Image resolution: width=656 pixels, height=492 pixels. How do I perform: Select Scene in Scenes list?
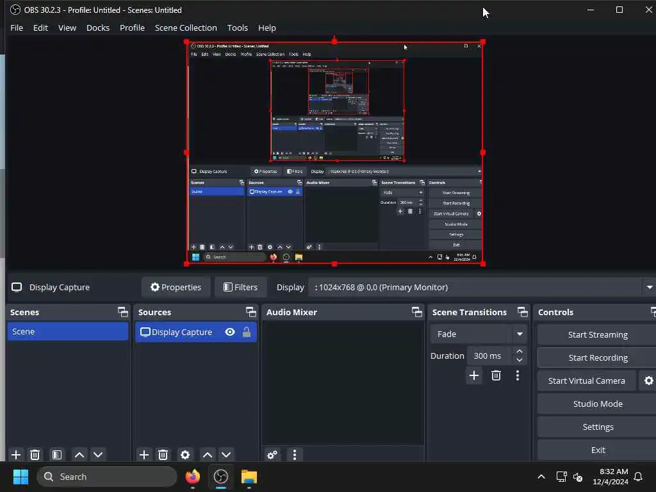click(68, 331)
